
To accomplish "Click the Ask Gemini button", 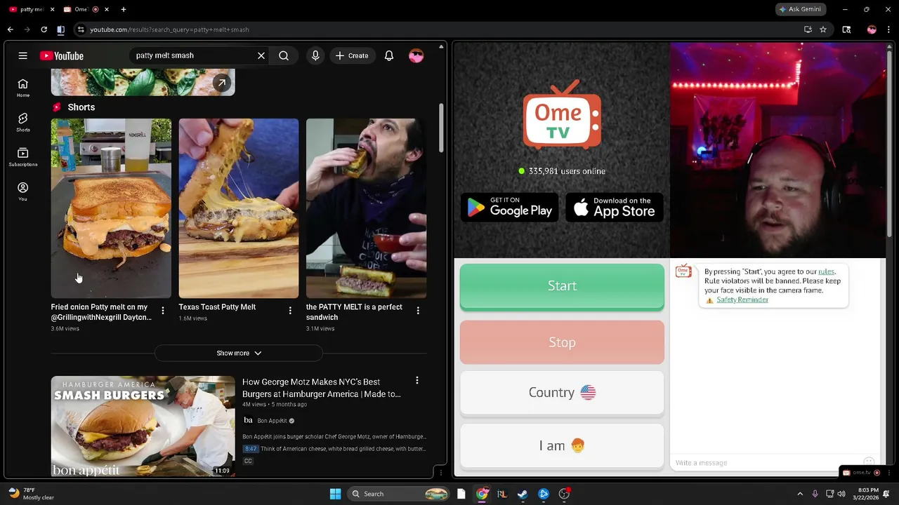I will pyautogui.click(x=800, y=9).
